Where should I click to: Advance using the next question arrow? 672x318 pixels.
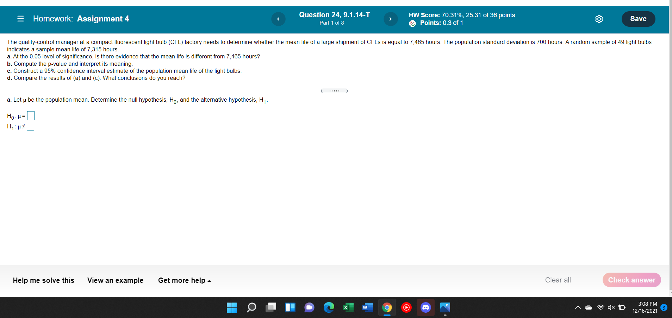point(391,19)
